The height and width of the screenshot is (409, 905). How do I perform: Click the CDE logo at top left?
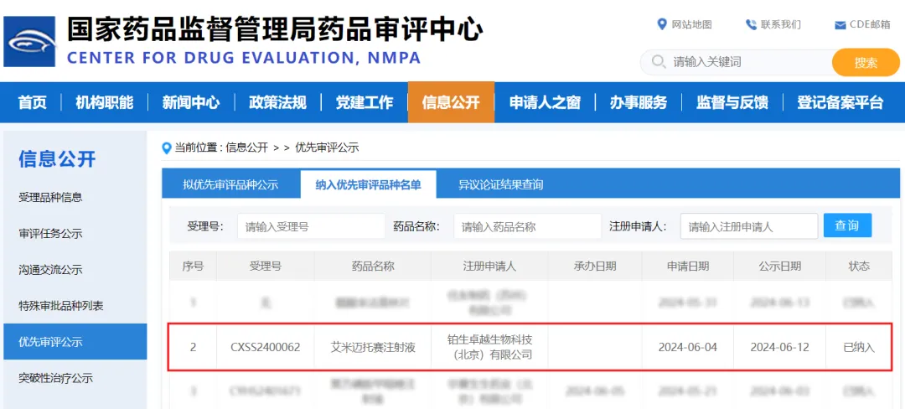29,41
